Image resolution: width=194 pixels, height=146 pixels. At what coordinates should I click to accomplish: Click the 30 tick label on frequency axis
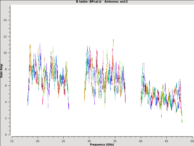point(89,141)
